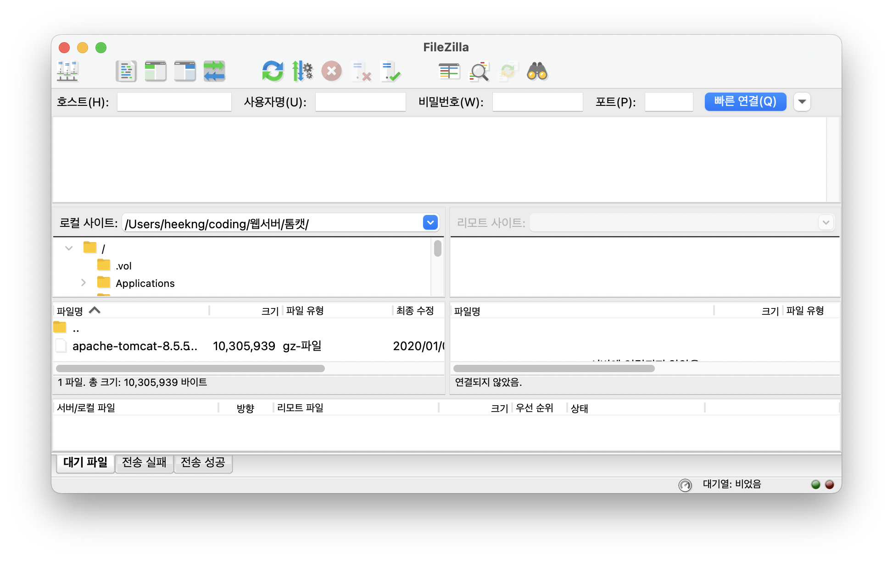Sort remote files by 크기 column

tap(749, 311)
